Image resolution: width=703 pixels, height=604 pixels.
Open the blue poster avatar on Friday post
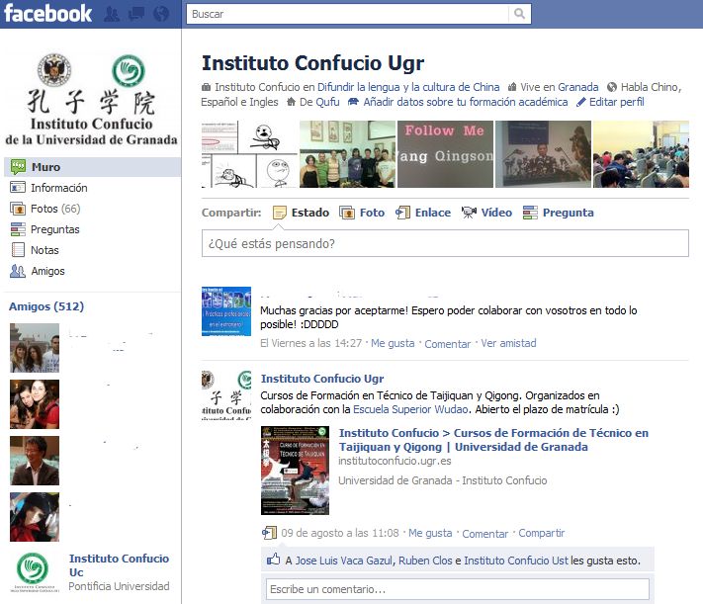(x=226, y=311)
